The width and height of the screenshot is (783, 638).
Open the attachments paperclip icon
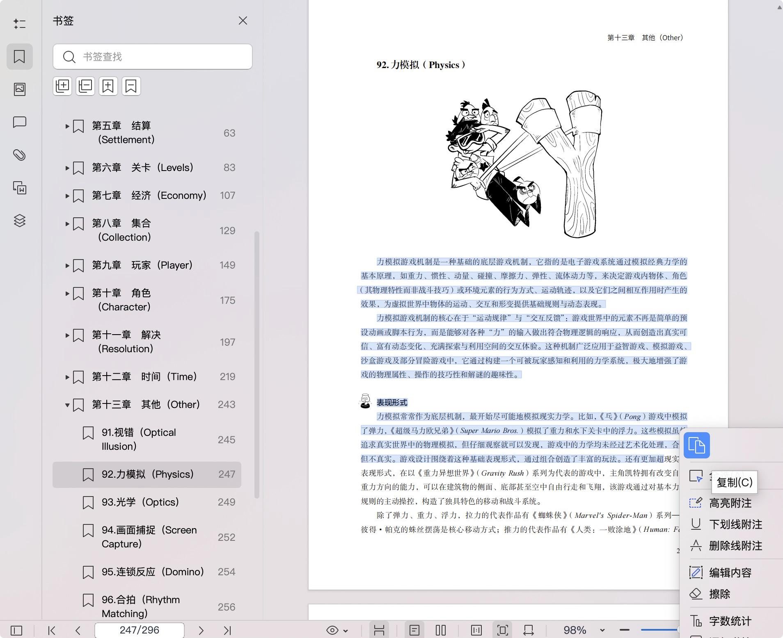pyautogui.click(x=19, y=155)
